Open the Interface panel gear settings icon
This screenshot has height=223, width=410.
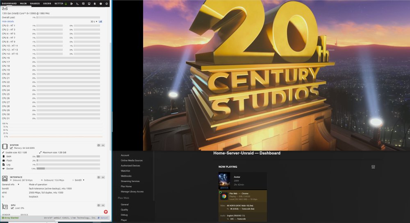point(98,177)
